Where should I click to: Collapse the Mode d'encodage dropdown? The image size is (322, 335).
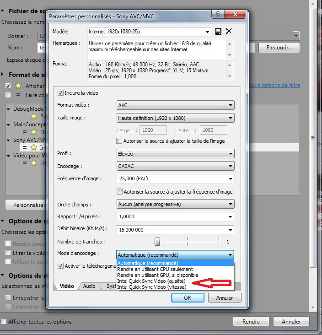[175, 254]
